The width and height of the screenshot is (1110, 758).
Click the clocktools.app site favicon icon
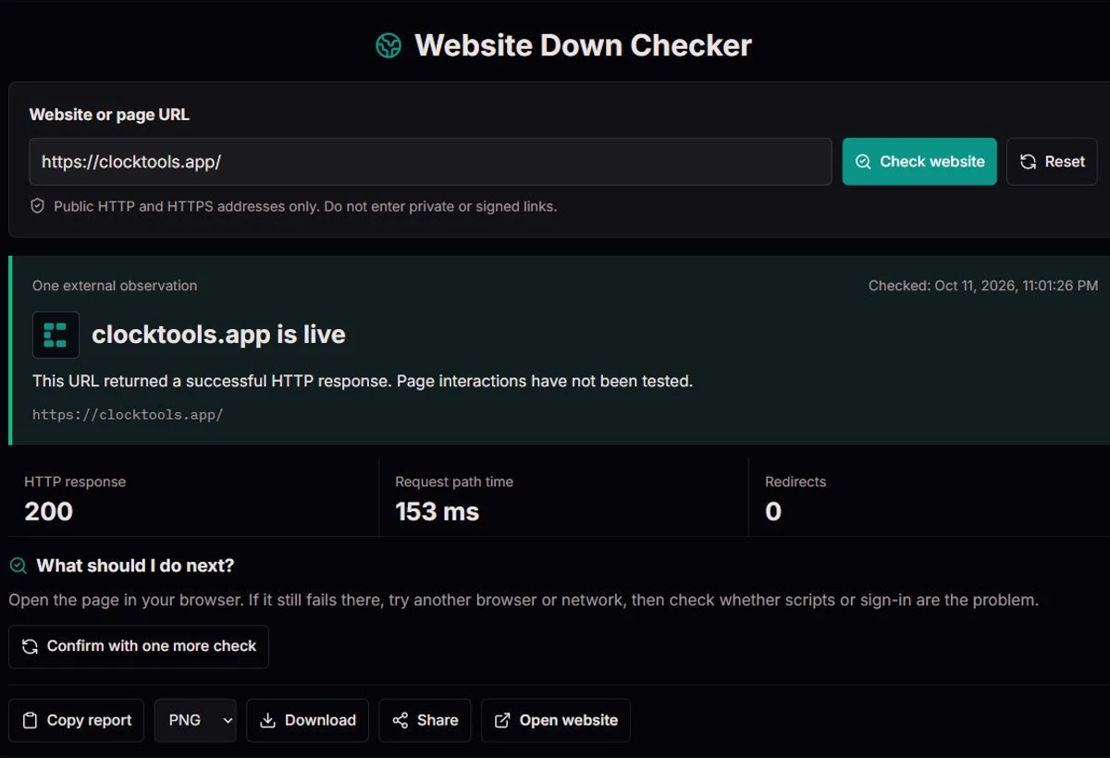tap(55, 335)
